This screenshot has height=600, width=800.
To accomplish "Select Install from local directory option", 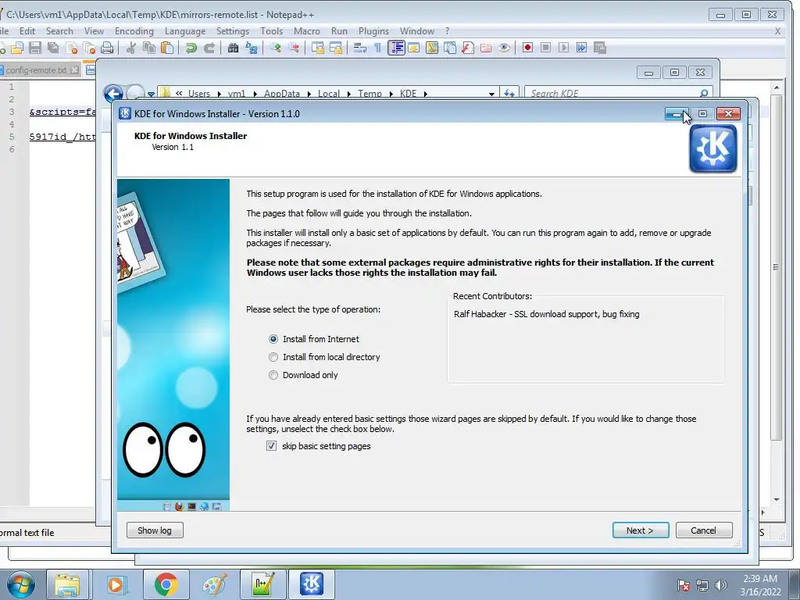I will pyautogui.click(x=273, y=357).
